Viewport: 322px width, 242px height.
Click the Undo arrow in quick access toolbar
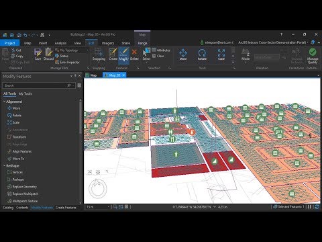pos(25,35)
